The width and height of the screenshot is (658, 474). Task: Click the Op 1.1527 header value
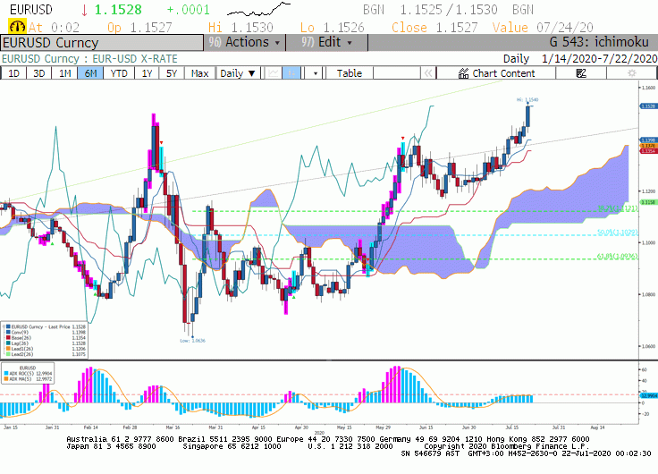[139, 28]
